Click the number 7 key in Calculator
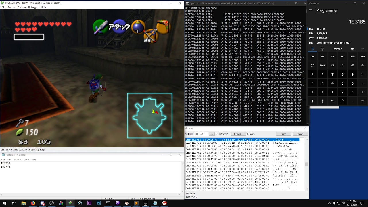 coord(332,74)
